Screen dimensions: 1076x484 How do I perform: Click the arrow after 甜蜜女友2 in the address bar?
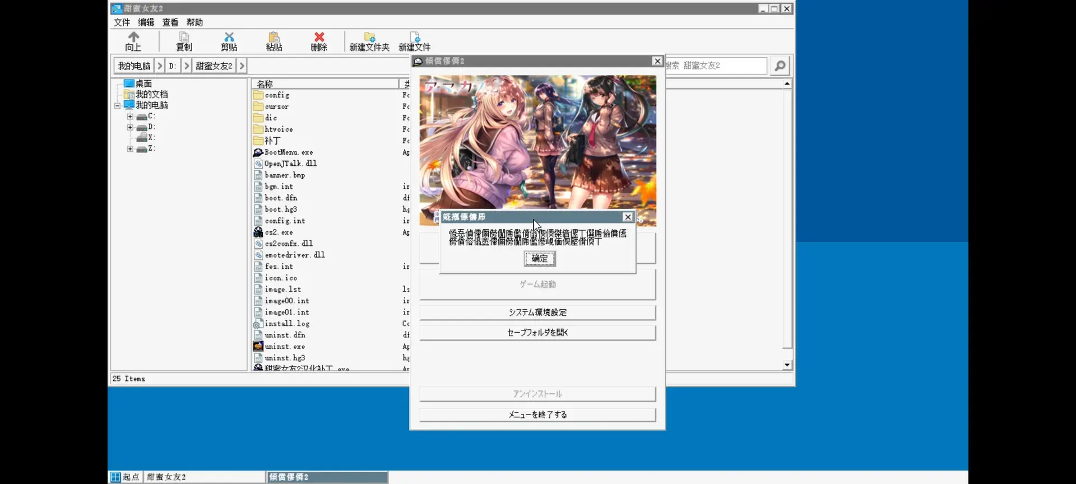pos(242,66)
